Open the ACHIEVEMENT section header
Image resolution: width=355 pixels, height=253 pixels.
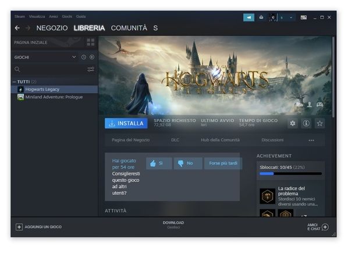click(x=274, y=156)
